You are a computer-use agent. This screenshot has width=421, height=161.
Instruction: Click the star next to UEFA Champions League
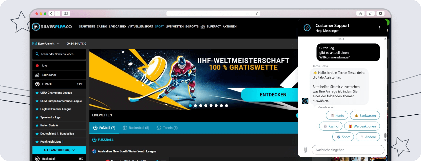[37, 93]
